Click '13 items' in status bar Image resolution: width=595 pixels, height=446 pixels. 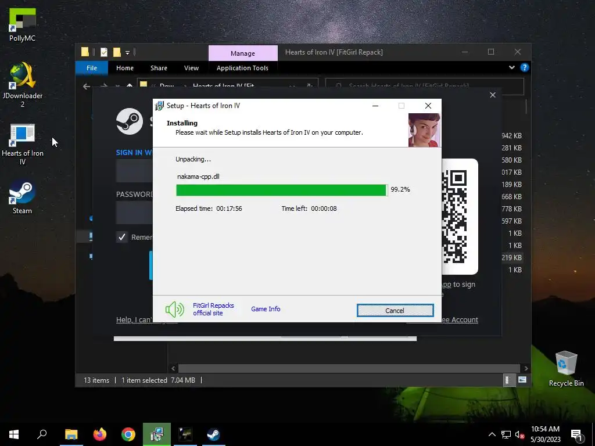[x=96, y=380]
